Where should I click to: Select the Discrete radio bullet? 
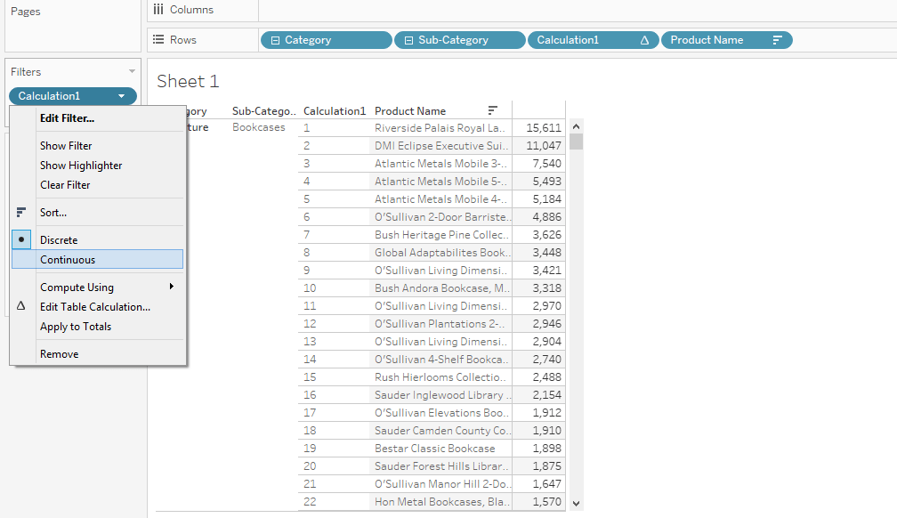[21, 239]
